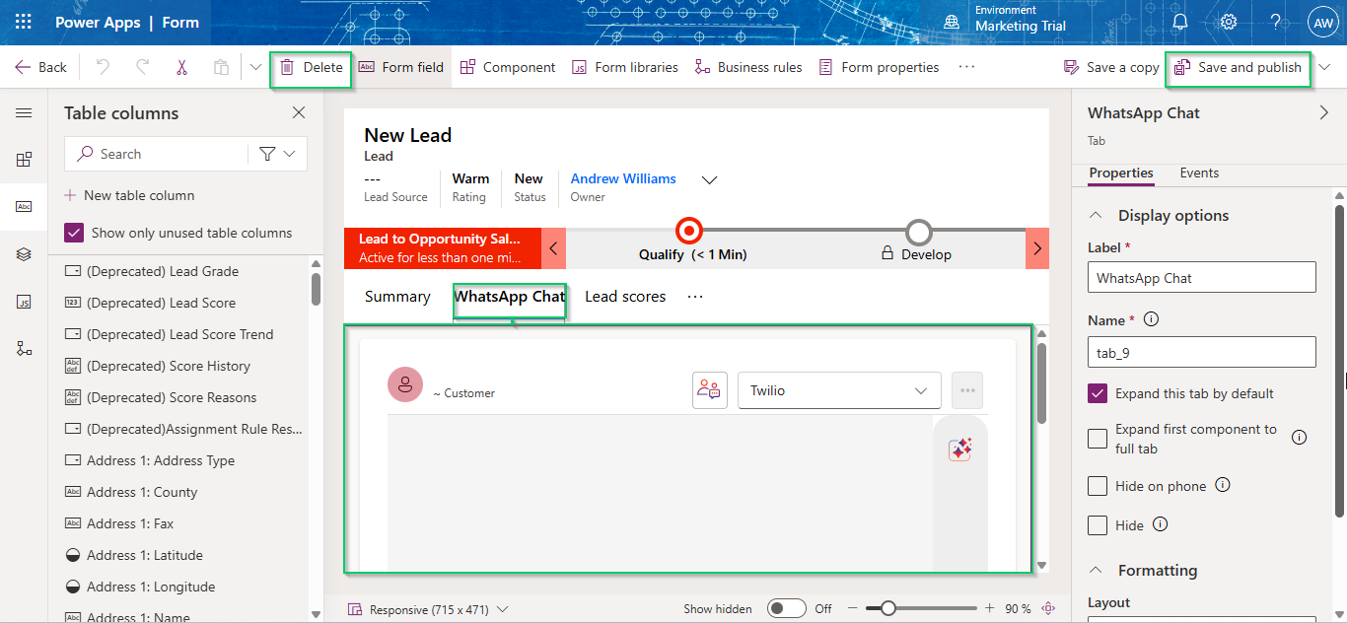
Task: Select the Lead scores tab
Action: (x=625, y=296)
